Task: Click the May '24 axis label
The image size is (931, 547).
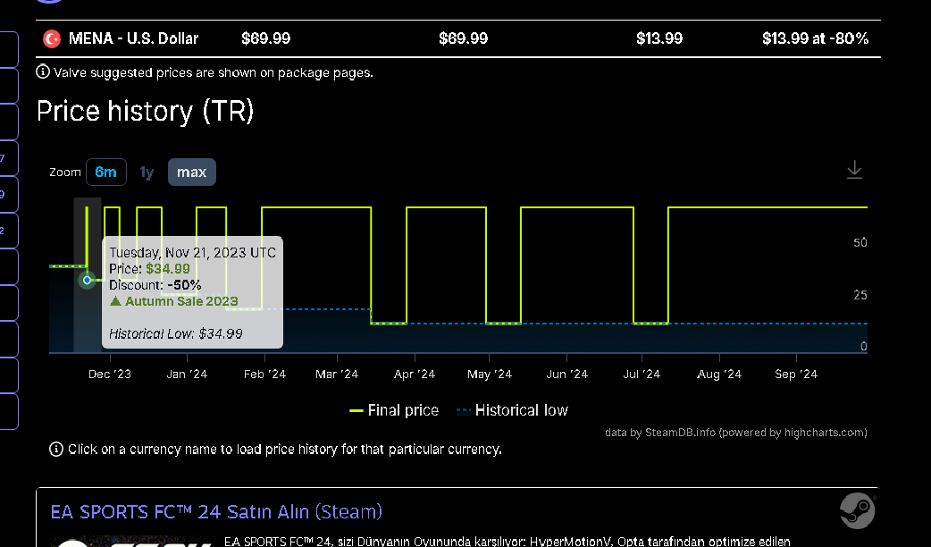Action: pos(490,374)
